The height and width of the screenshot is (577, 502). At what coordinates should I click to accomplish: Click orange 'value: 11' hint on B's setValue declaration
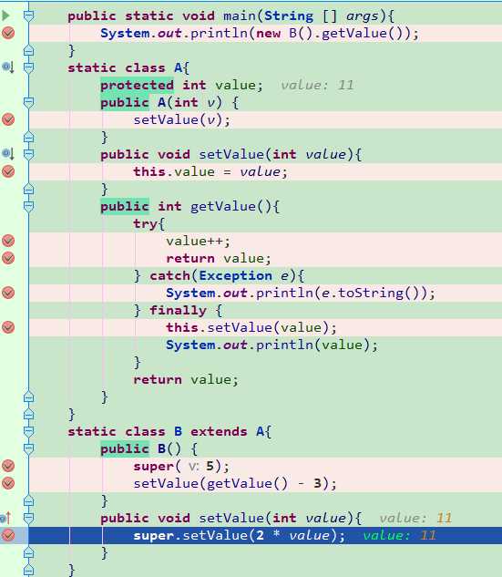(415, 518)
